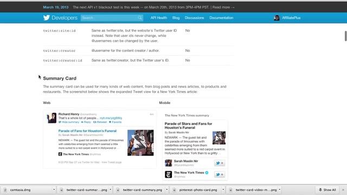Click Web column heading
The height and width of the screenshot is (195, 347).
click(47, 103)
